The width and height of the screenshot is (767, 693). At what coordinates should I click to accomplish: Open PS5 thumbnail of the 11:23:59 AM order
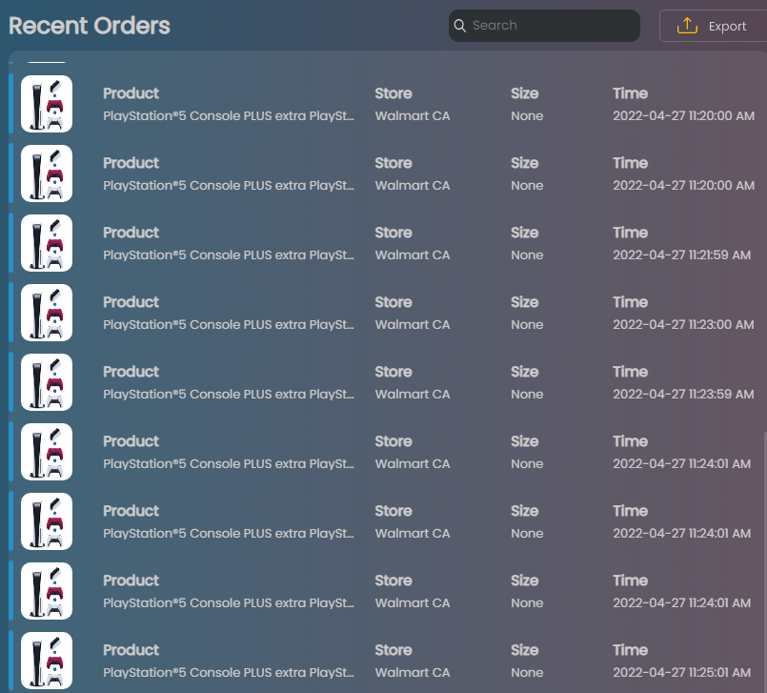[47, 381]
